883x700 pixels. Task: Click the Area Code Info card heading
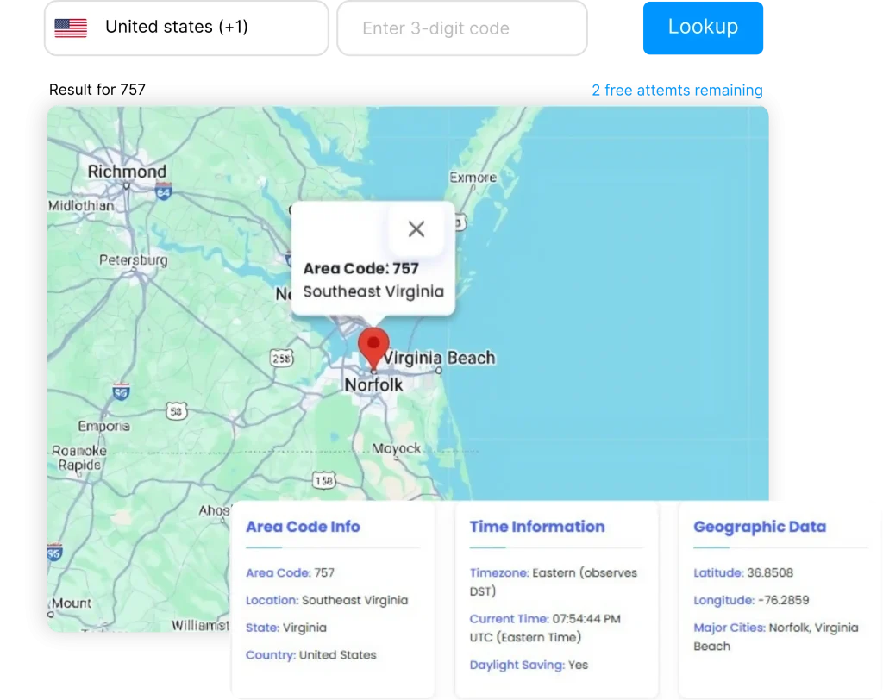(x=303, y=527)
